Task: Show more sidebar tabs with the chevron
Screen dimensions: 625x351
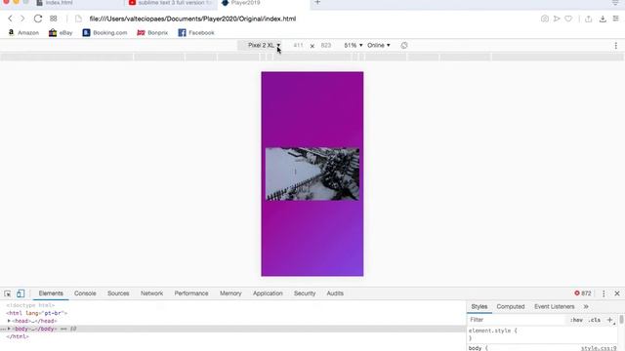Action: [x=586, y=306]
